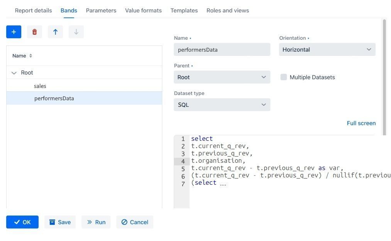Select the Templates tab
The height and width of the screenshot is (241, 391).
coord(184,10)
